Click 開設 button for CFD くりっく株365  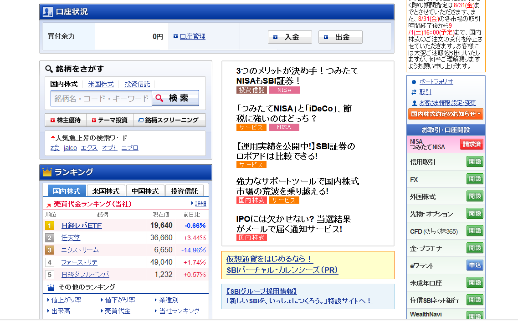click(x=475, y=231)
